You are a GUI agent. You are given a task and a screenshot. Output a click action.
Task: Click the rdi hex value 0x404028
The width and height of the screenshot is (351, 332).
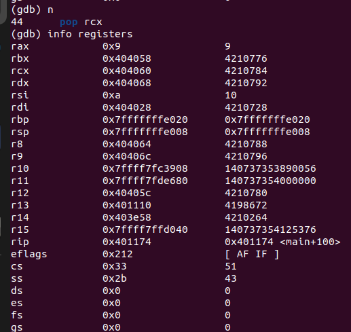coord(127,107)
